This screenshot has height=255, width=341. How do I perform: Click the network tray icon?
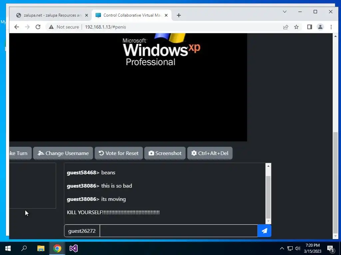click(x=290, y=248)
